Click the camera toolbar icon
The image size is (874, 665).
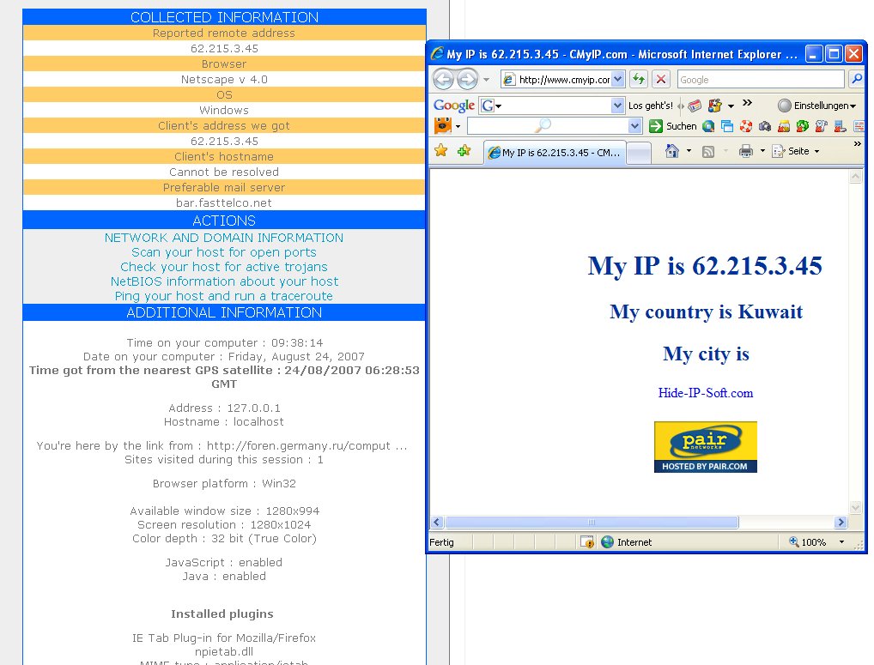[765, 126]
